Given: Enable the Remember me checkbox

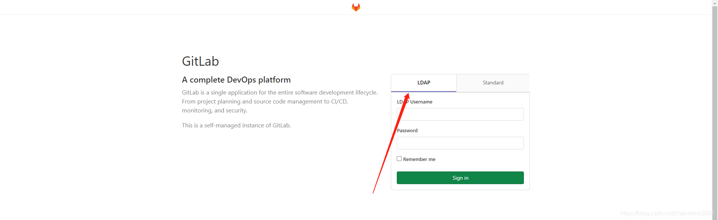Looking at the screenshot, I should point(399,159).
